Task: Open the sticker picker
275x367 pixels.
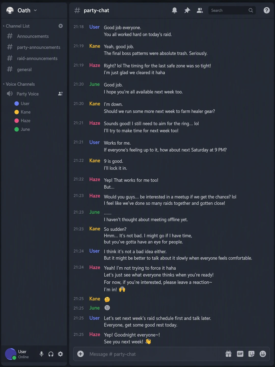Action: [x=251, y=354]
